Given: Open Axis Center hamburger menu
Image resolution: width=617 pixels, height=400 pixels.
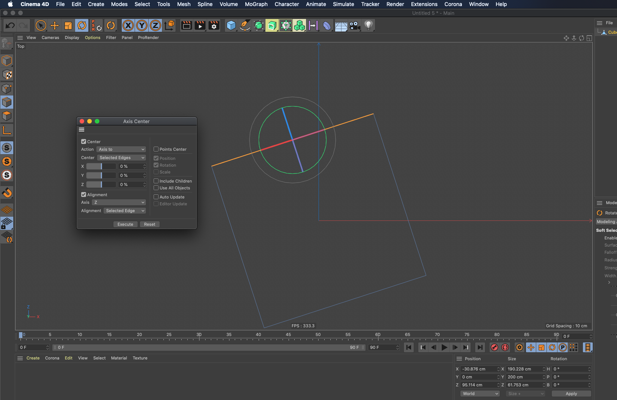Looking at the screenshot, I should coord(82,130).
